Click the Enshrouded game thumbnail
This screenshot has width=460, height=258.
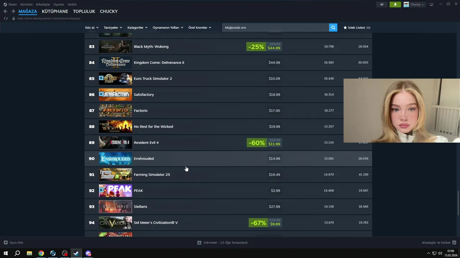[x=115, y=159]
